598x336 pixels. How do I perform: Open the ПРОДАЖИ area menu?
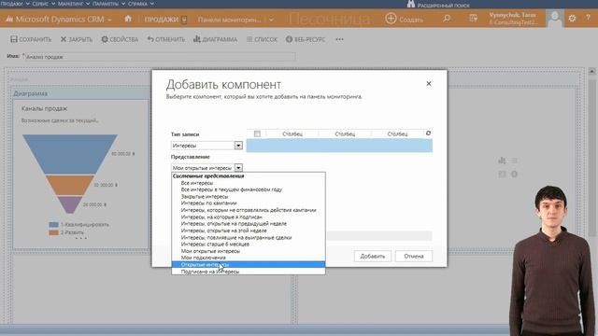pos(165,20)
